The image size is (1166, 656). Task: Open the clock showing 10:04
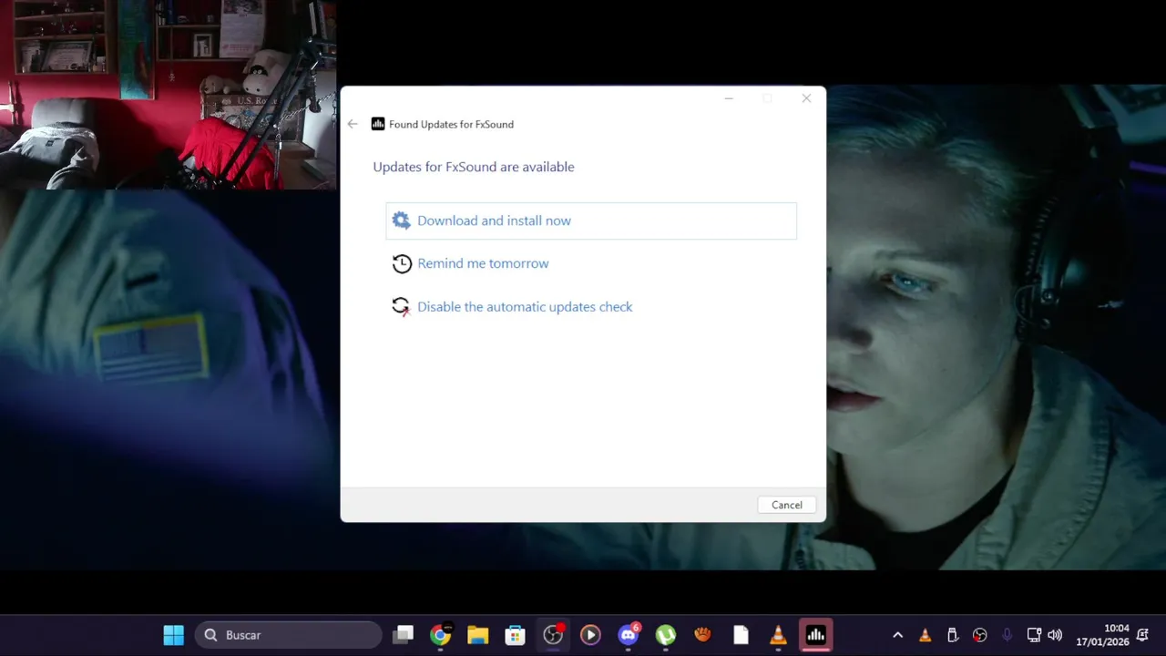[x=1102, y=635]
